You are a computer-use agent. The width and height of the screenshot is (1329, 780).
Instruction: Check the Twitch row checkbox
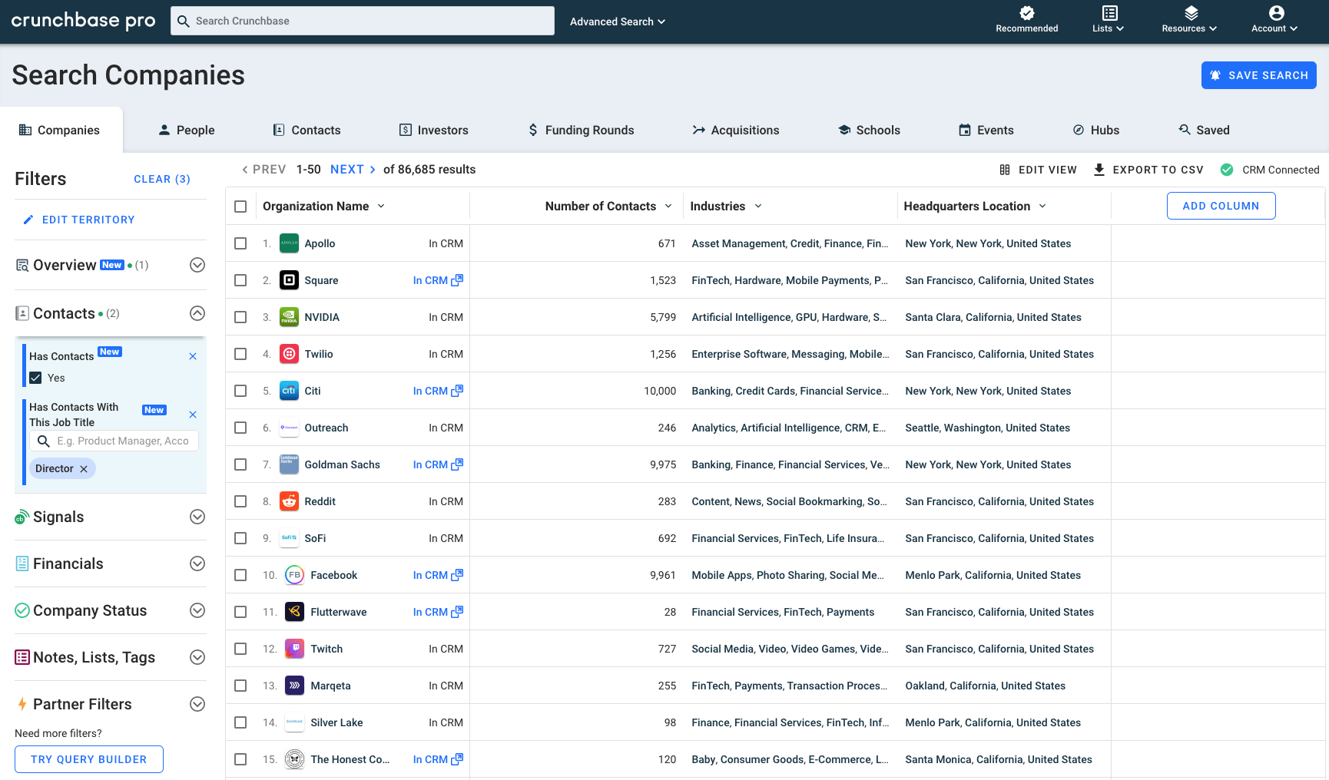point(240,649)
